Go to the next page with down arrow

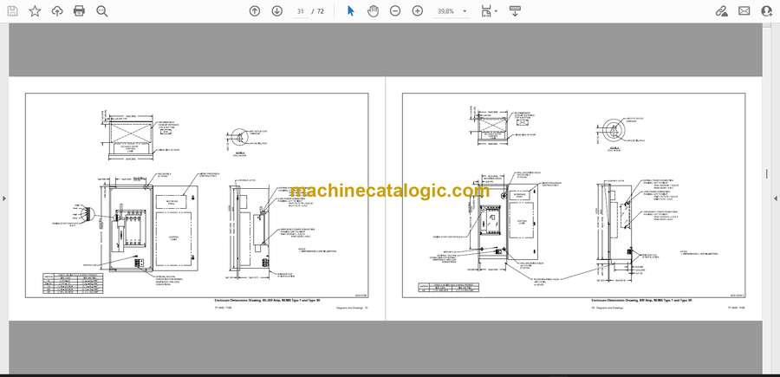coord(277,11)
